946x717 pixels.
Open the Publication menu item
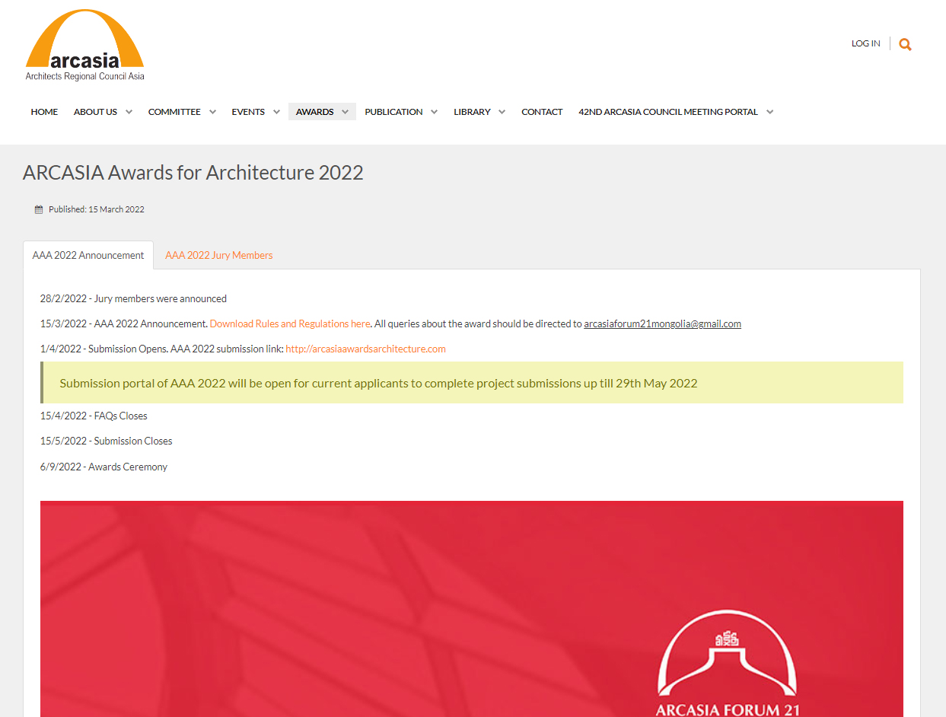393,112
